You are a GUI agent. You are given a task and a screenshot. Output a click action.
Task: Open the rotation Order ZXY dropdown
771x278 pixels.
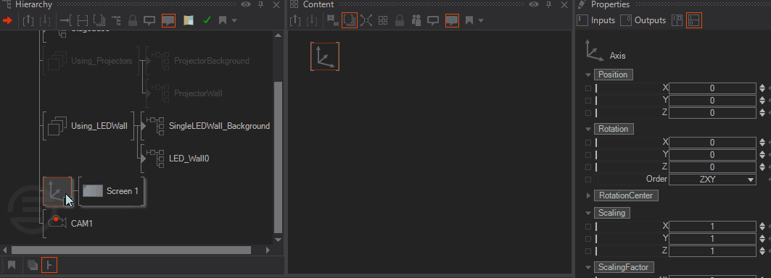tap(712, 180)
